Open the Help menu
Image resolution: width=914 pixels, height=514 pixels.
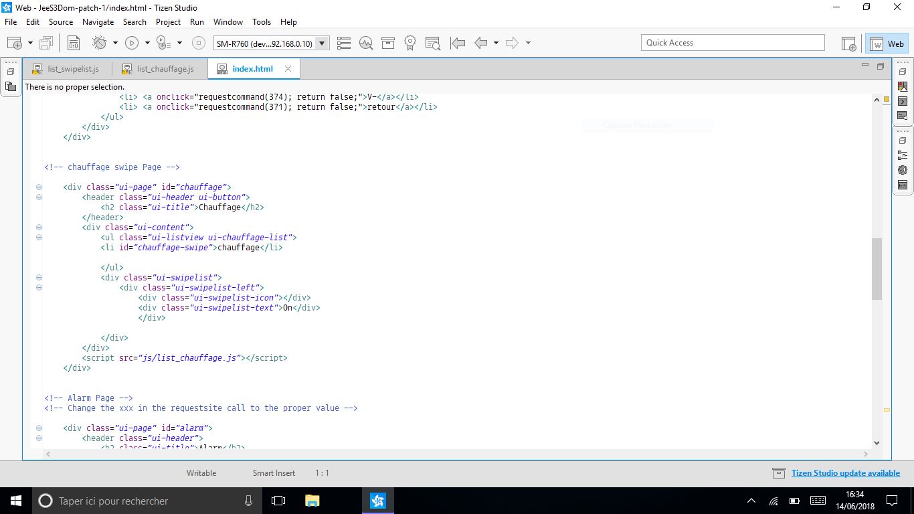tap(288, 22)
